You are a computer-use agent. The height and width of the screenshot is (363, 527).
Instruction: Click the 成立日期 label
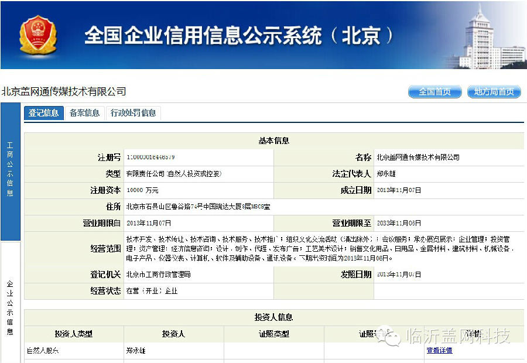point(355,190)
